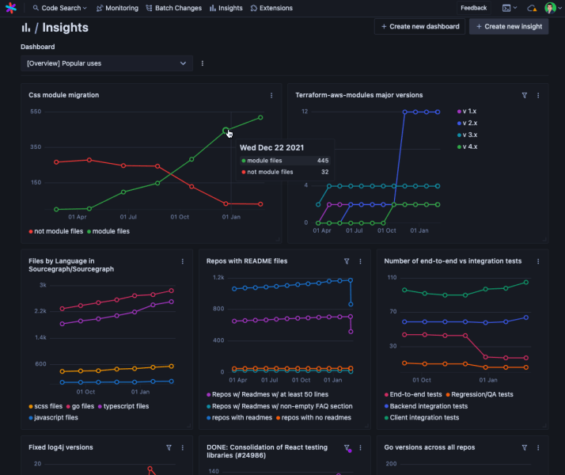Screen dimensions: 565x475
Task: Click 'Repos w/ Readmes w/ non-empty FAQ section'
Action: (279, 406)
